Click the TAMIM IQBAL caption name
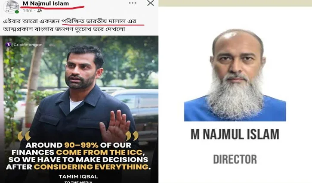Image resolution: width=312 pixels, height=183 pixels. click(78, 177)
